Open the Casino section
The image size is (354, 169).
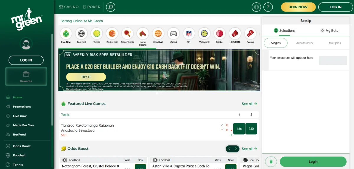tap(69, 7)
